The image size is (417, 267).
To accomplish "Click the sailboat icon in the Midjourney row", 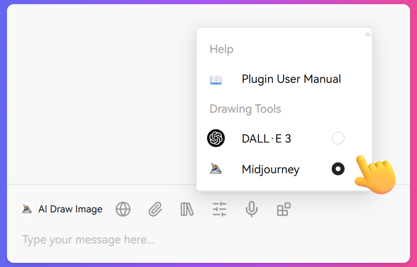I will 216,169.
